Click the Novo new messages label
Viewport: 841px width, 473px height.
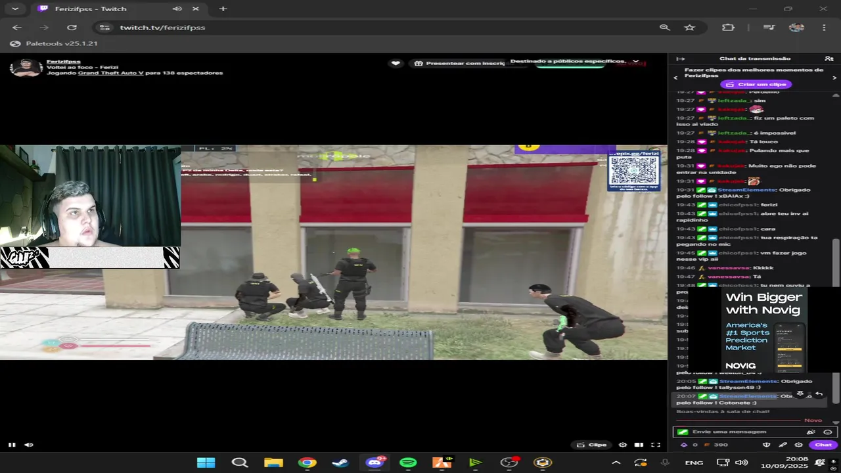813,420
